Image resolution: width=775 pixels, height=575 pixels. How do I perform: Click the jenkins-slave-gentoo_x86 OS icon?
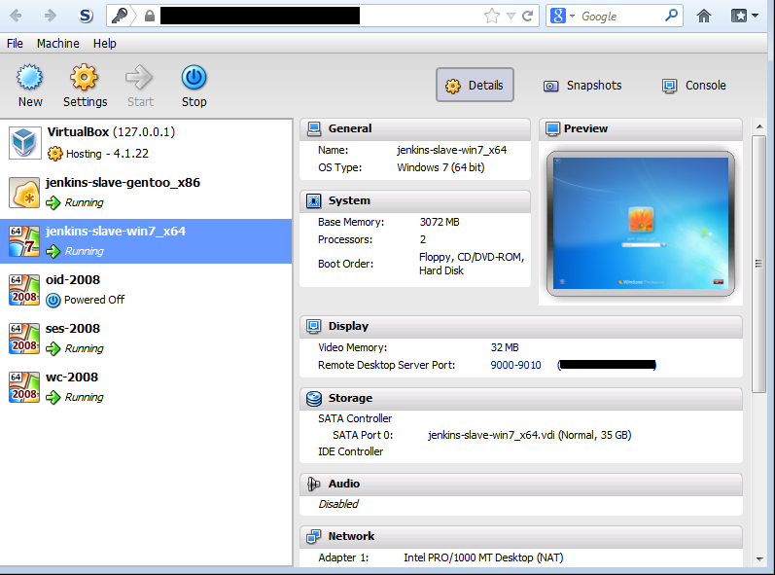pos(24,193)
